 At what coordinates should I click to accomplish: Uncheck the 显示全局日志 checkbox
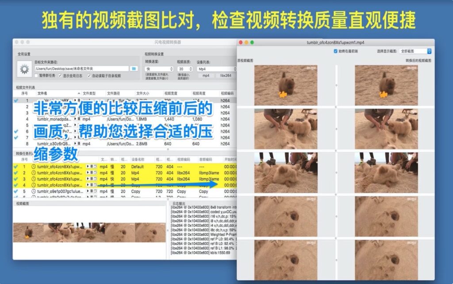pyautogui.click(x=60, y=76)
